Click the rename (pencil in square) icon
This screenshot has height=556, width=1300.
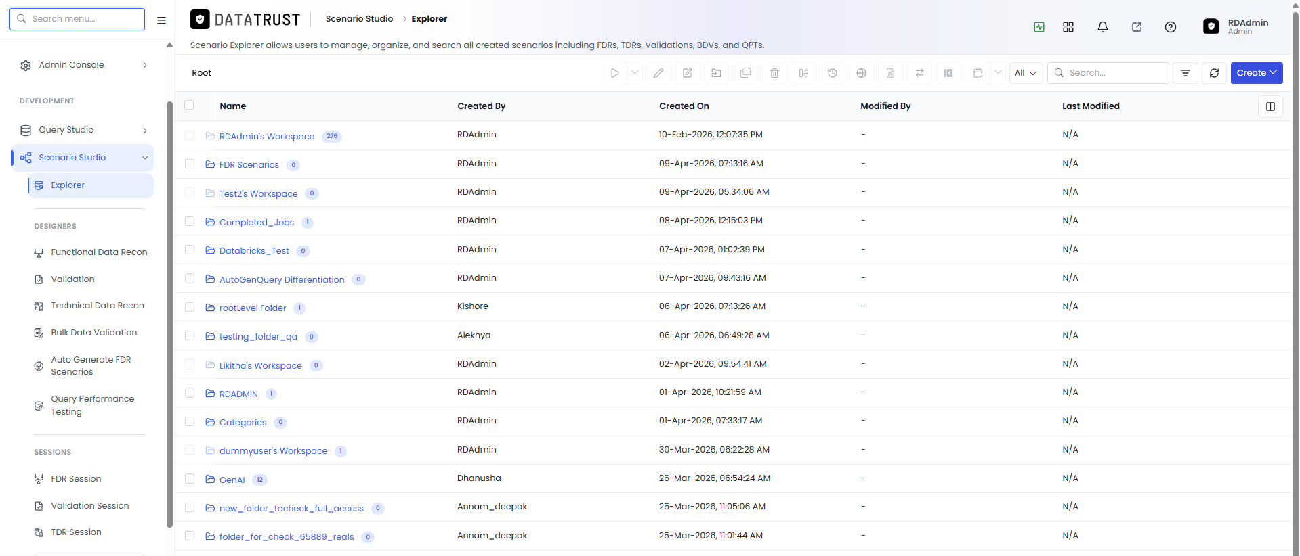coord(688,73)
